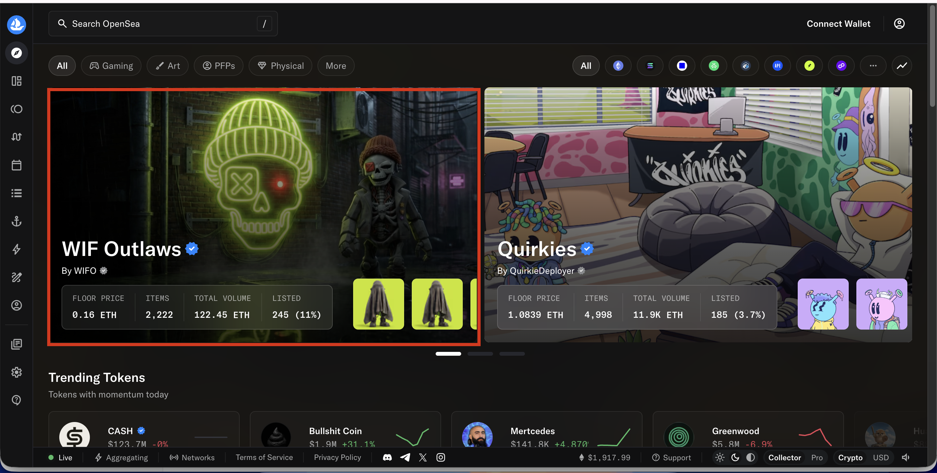This screenshot has width=937, height=473.
Task: Open Instagram link in footer
Action: (x=440, y=457)
